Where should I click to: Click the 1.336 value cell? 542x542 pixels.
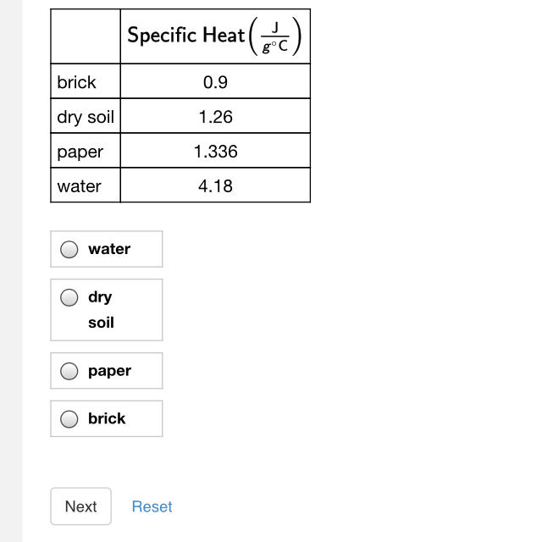(215, 152)
